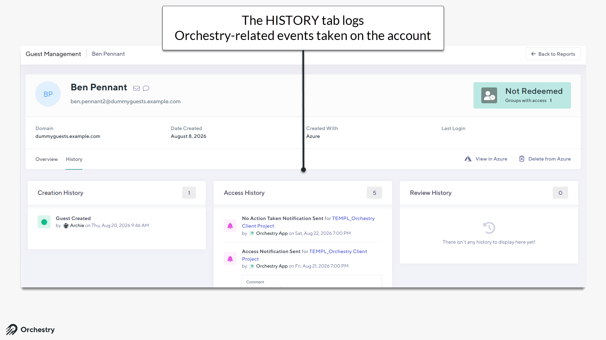This screenshot has width=606, height=340.
Task: Click the Orchestry logo at bottom left
Action: point(30,330)
